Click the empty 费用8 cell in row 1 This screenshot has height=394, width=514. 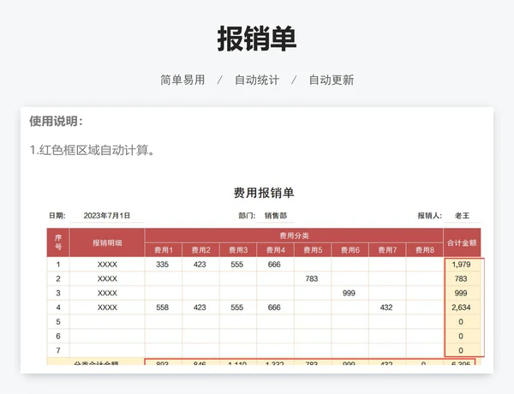click(x=425, y=264)
